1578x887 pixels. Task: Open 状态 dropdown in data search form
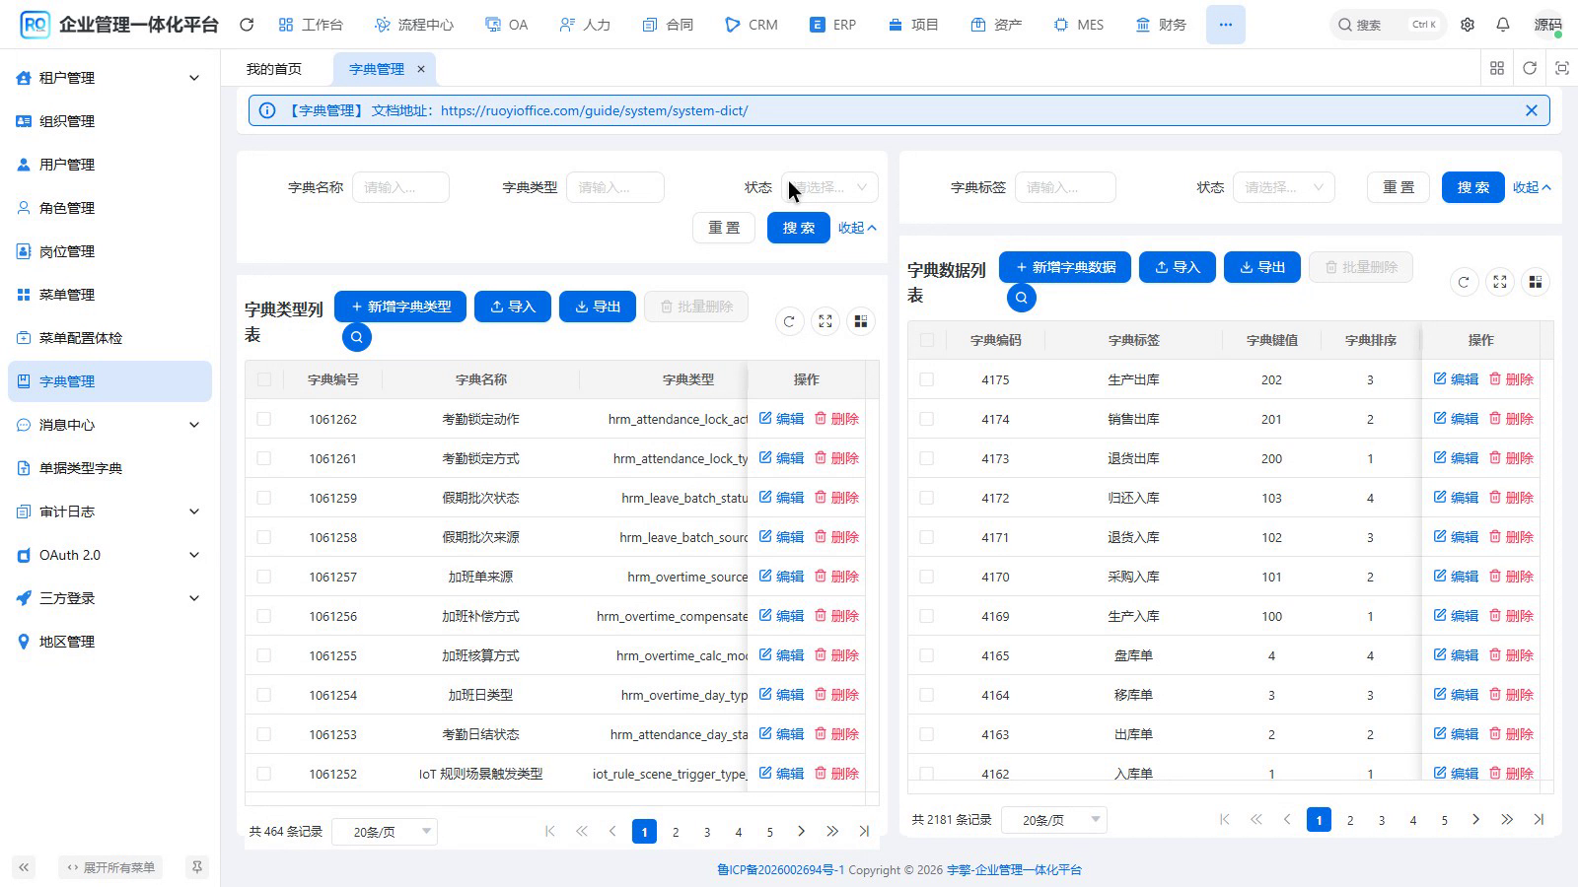(x=1283, y=187)
